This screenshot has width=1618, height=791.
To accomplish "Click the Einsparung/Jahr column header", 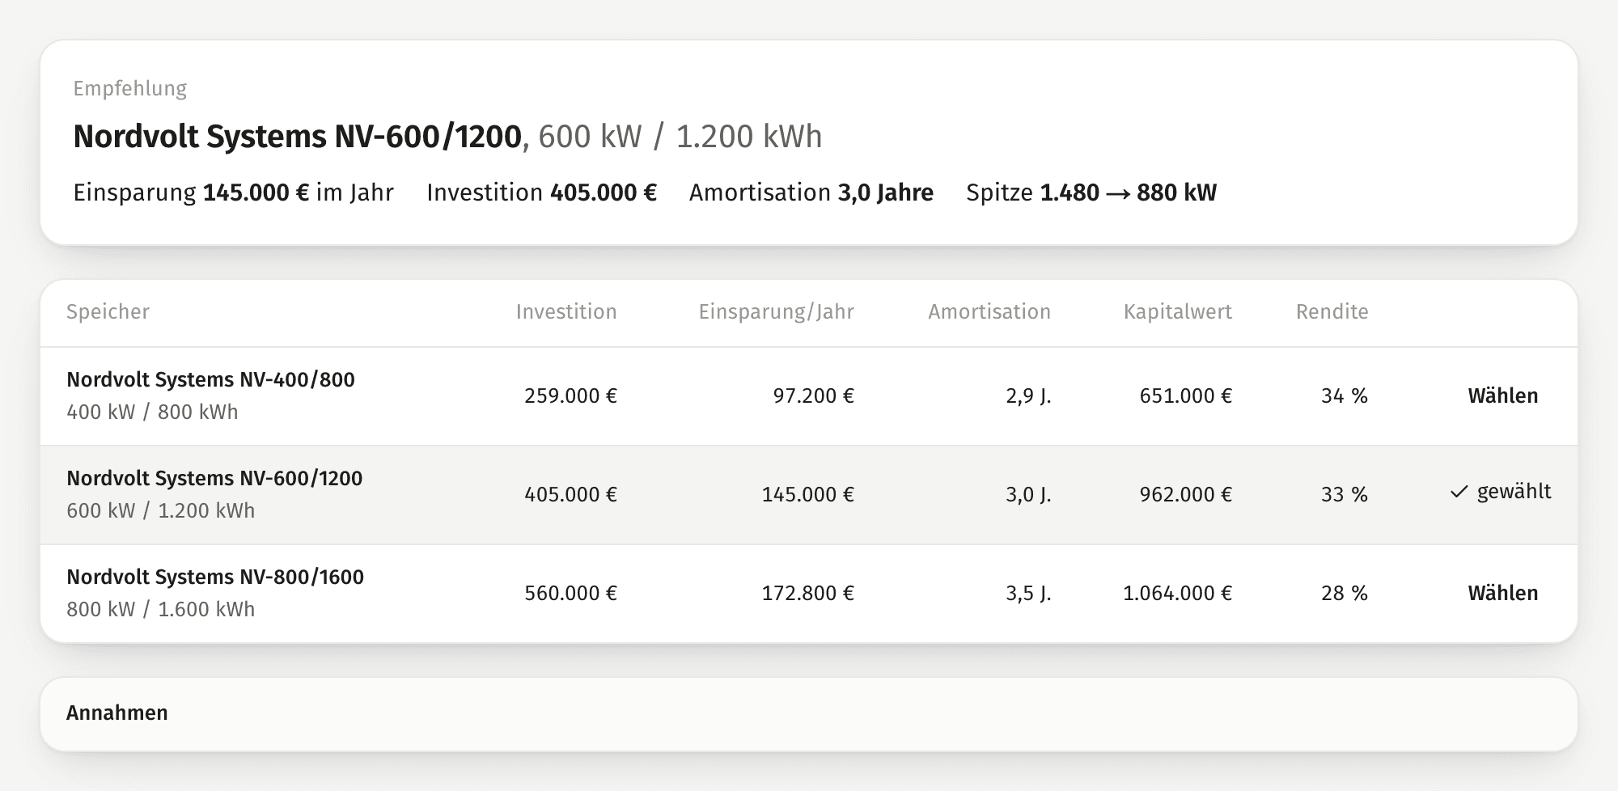I will 777,312.
